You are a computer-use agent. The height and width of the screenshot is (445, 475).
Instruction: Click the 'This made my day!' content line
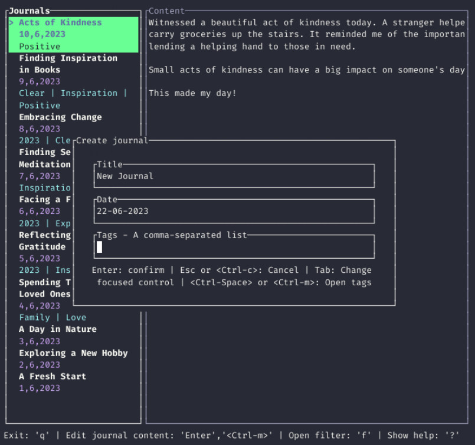tap(192, 93)
